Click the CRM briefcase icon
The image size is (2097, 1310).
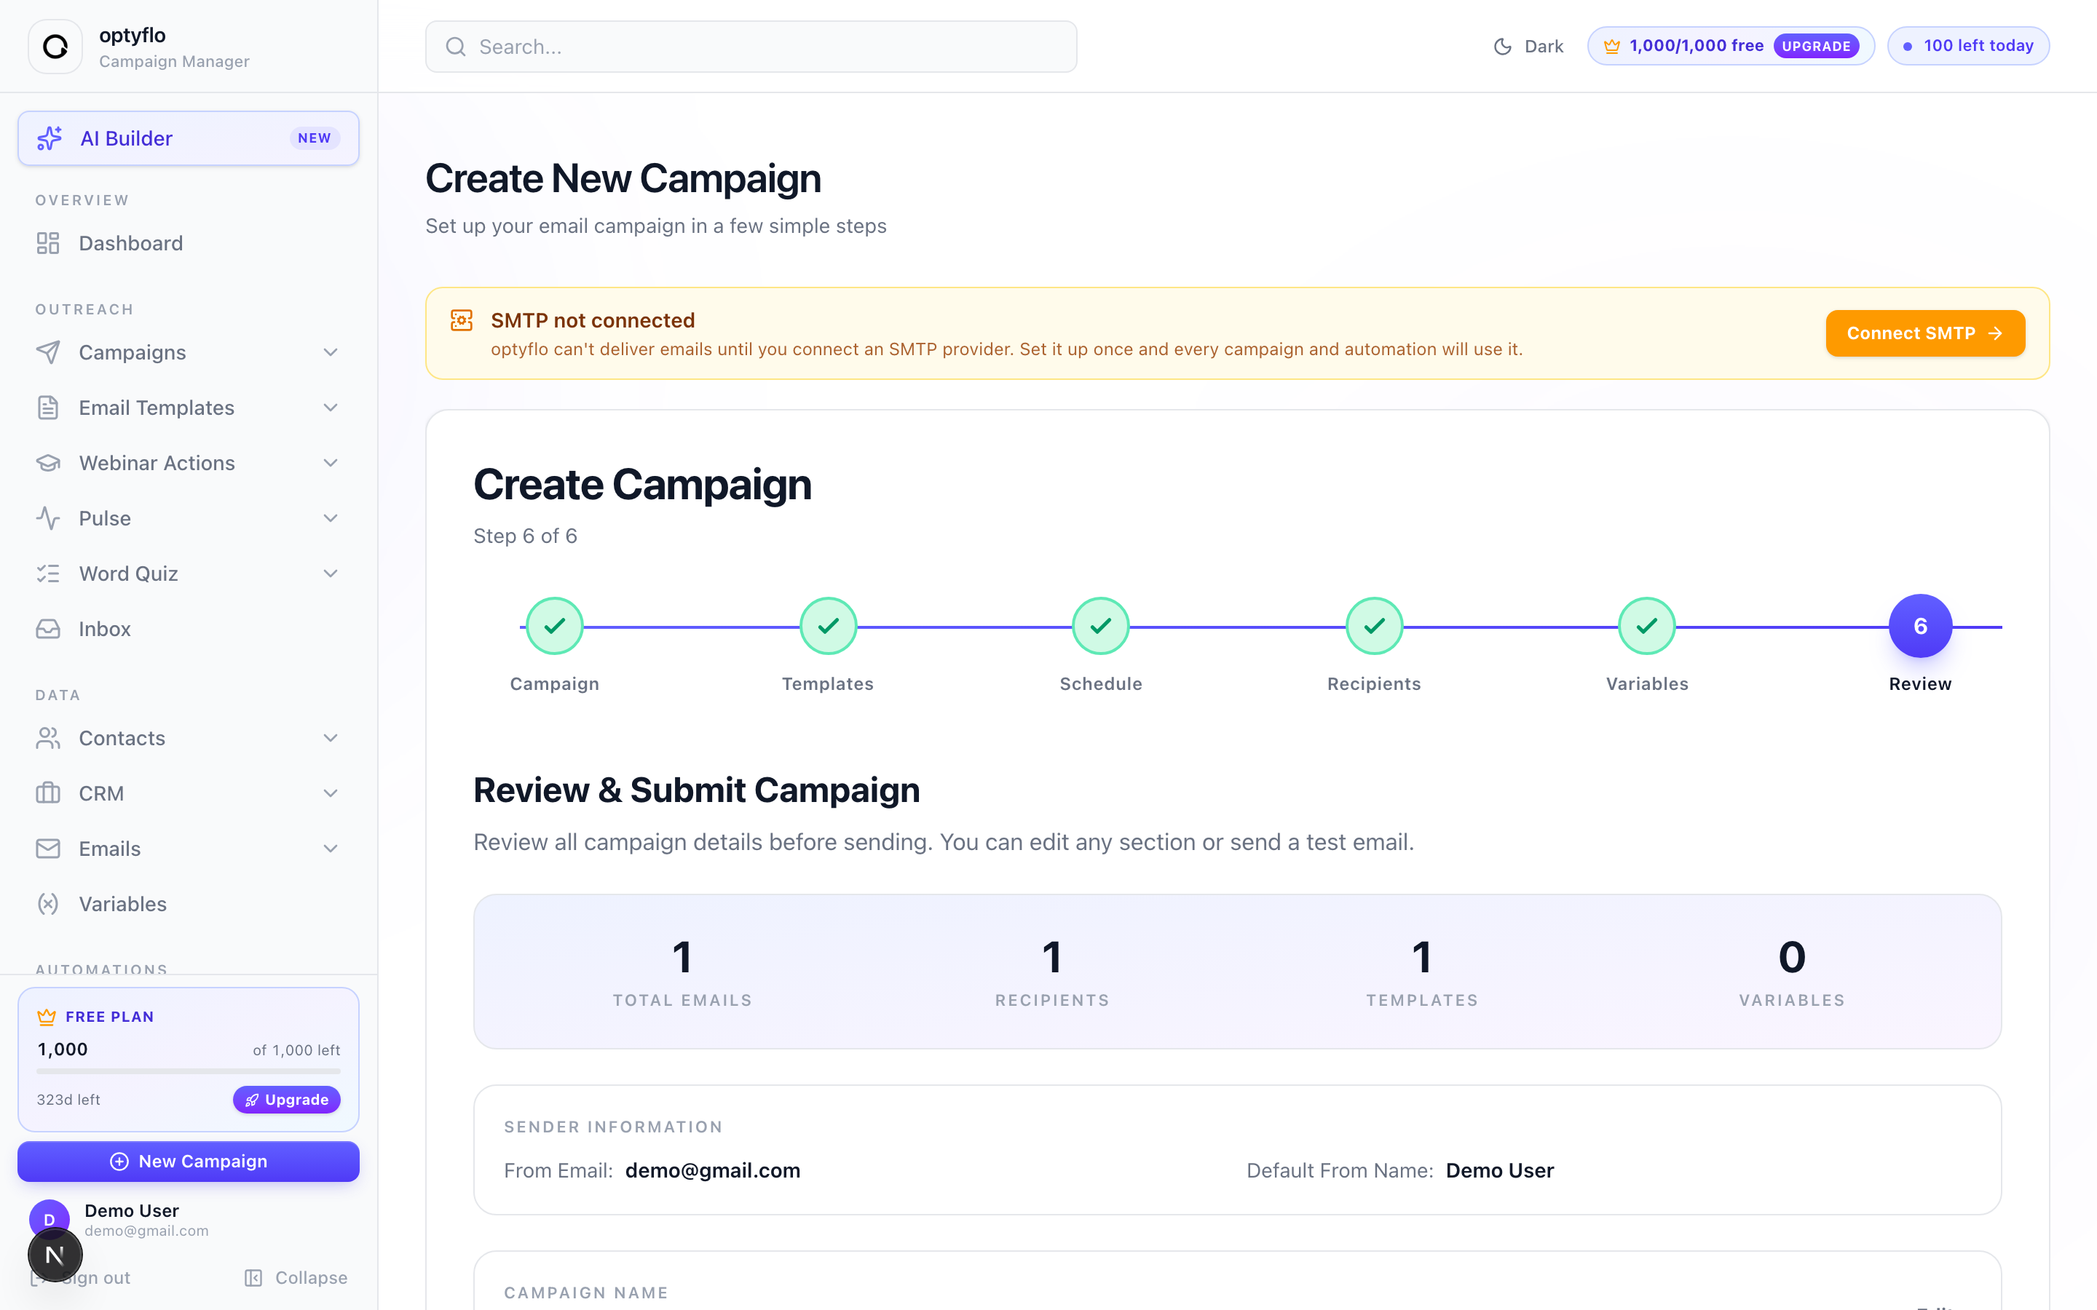point(49,793)
